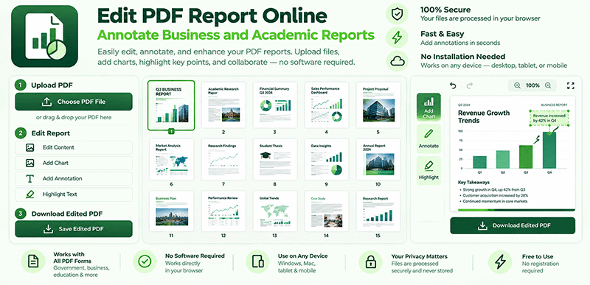This screenshot has width=590, height=285.
Task: Select the Annotate pencil tool
Action: click(428, 138)
